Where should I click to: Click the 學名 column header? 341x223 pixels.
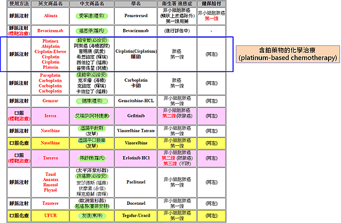[x=136, y=4]
